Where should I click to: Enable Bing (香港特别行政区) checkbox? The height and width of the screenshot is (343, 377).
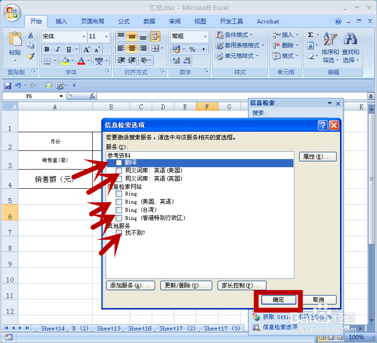[x=119, y=218]
